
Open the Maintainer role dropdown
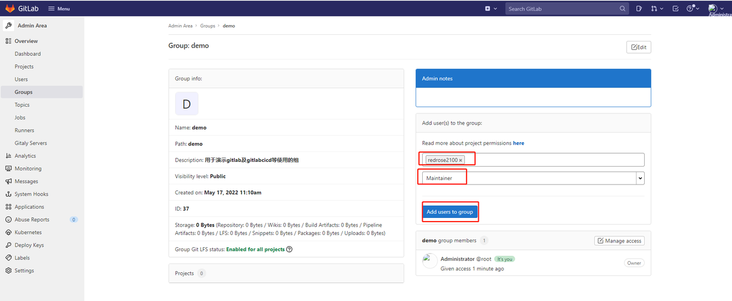point(533,178)
